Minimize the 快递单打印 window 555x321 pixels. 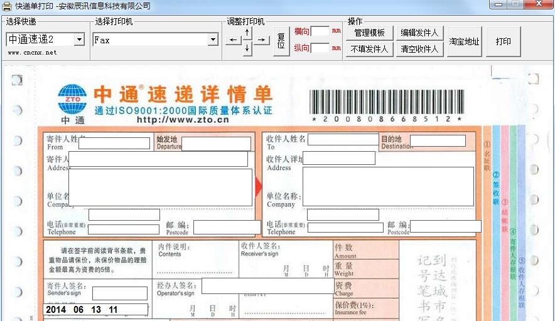498,4
